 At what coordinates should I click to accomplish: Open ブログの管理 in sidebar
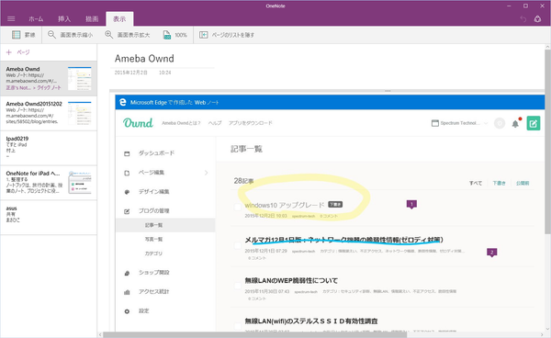(x=154, y=211)
